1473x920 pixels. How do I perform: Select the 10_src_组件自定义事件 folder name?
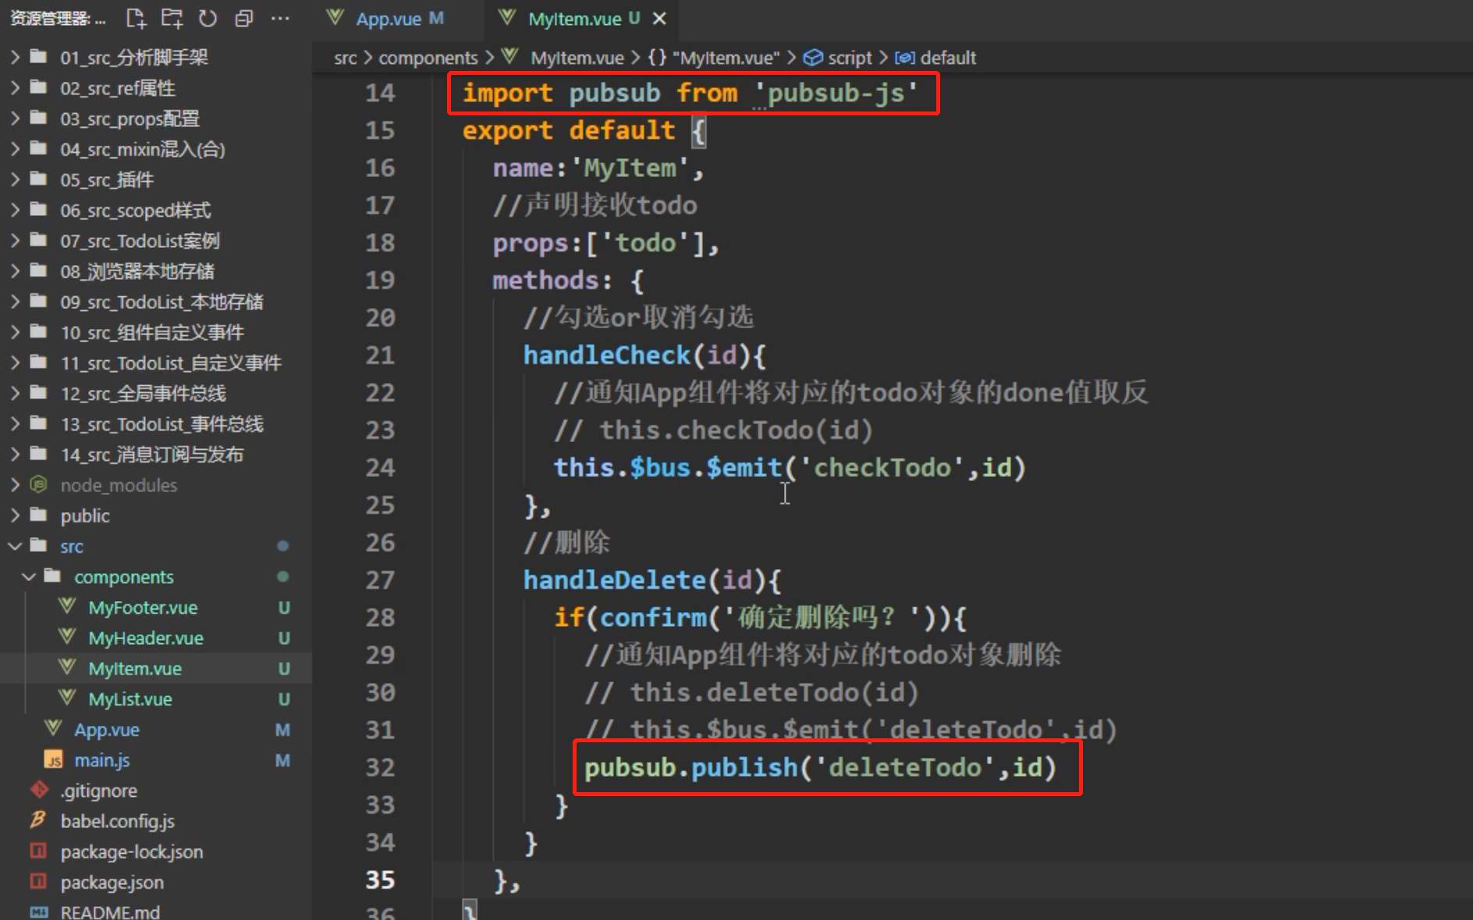152,332
